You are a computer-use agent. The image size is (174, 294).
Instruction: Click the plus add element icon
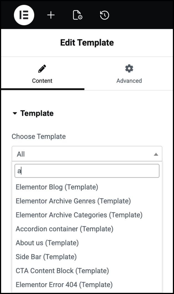click(x=51, y=15)
